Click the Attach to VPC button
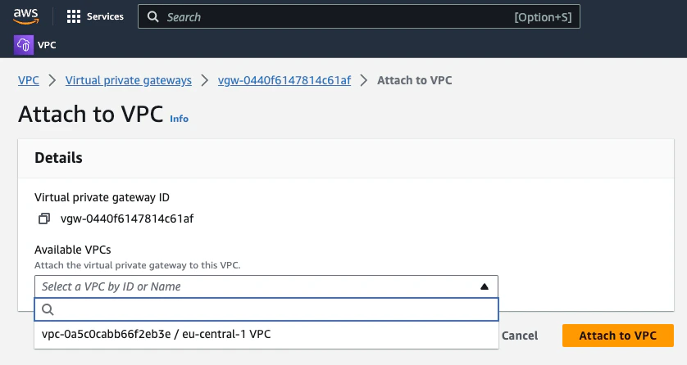Screen dimensions: 687x365 click(618, 336)
